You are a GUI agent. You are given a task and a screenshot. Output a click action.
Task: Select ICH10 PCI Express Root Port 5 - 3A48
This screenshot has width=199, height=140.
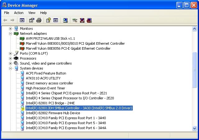point(66,123)
